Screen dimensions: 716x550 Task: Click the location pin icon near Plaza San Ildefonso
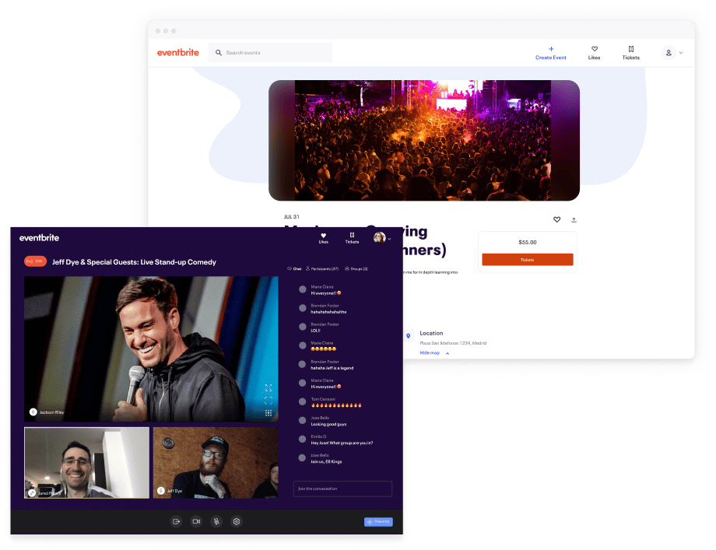tap(409, 335)
